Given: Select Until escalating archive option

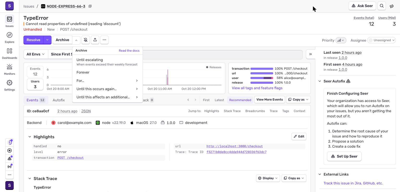Looking at the screenshot, I should coord(107,62).
